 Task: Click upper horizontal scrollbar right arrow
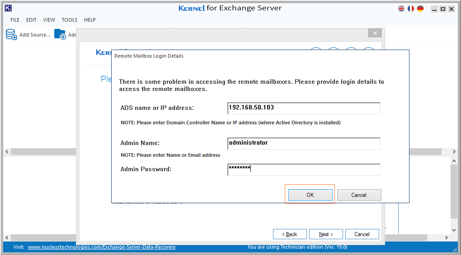tap(454, 151)
